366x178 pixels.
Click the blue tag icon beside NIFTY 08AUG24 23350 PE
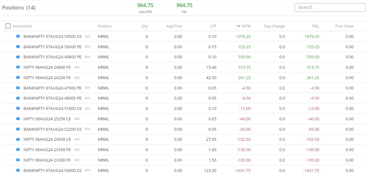point(18,150)
